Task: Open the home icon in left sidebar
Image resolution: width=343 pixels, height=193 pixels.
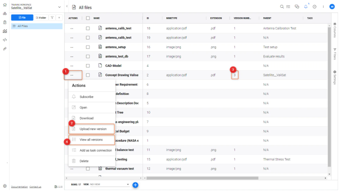Action: point(5,5)
